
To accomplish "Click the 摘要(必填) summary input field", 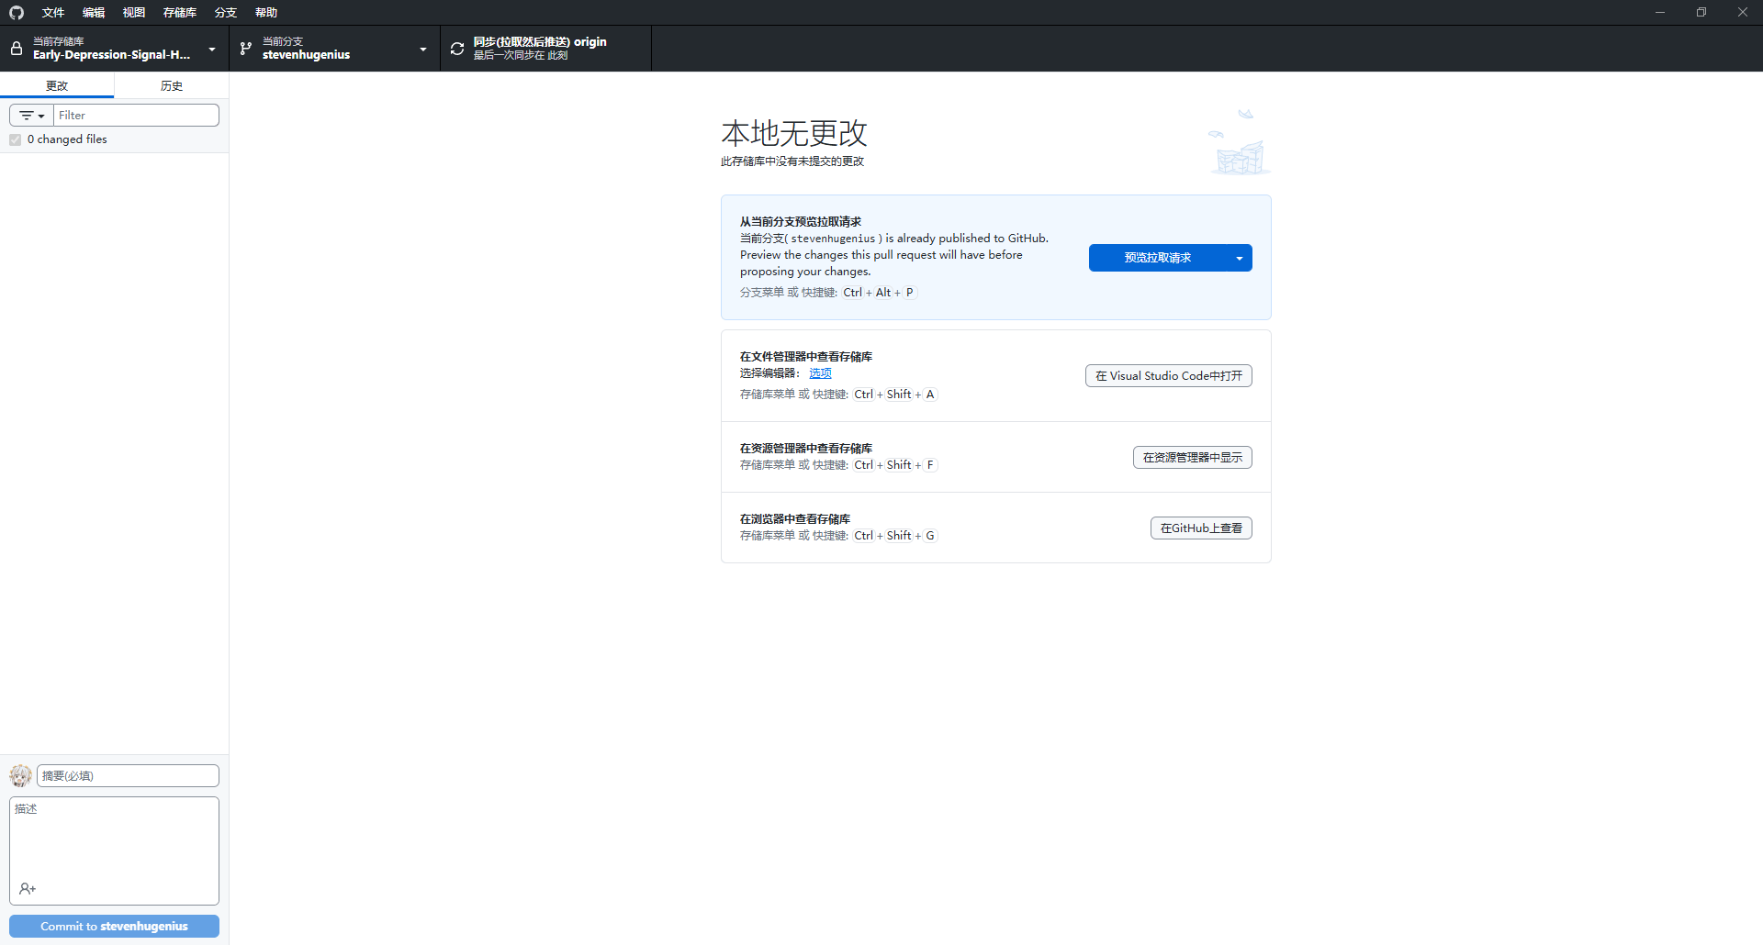I will click(x=128, y=776).
